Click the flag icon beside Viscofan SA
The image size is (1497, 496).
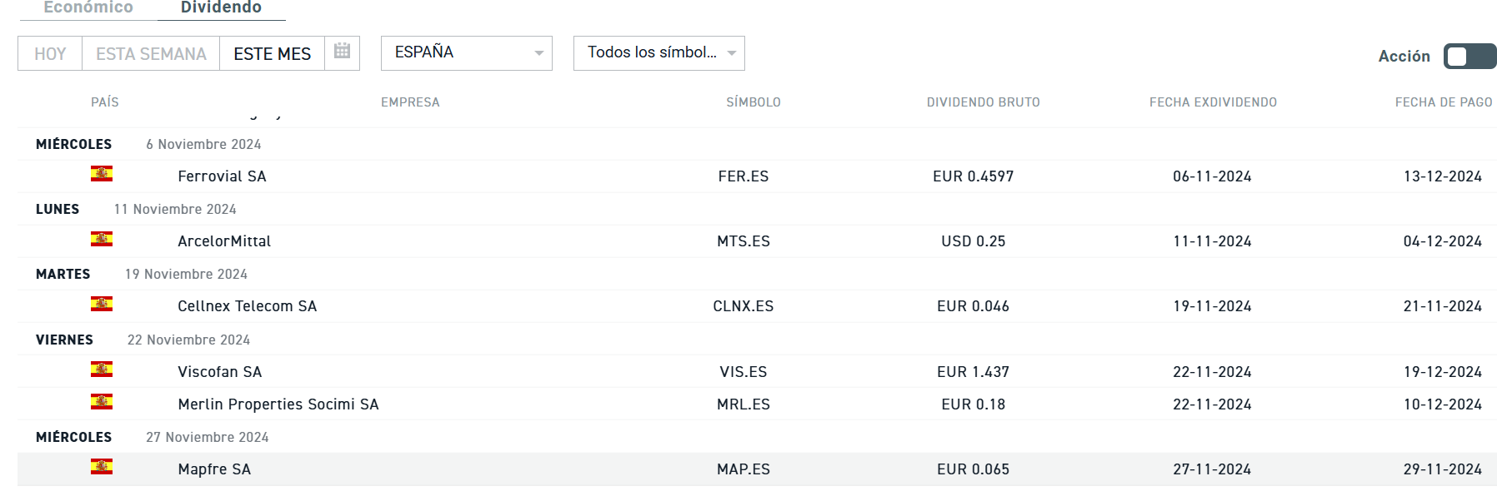coord(102,370)
